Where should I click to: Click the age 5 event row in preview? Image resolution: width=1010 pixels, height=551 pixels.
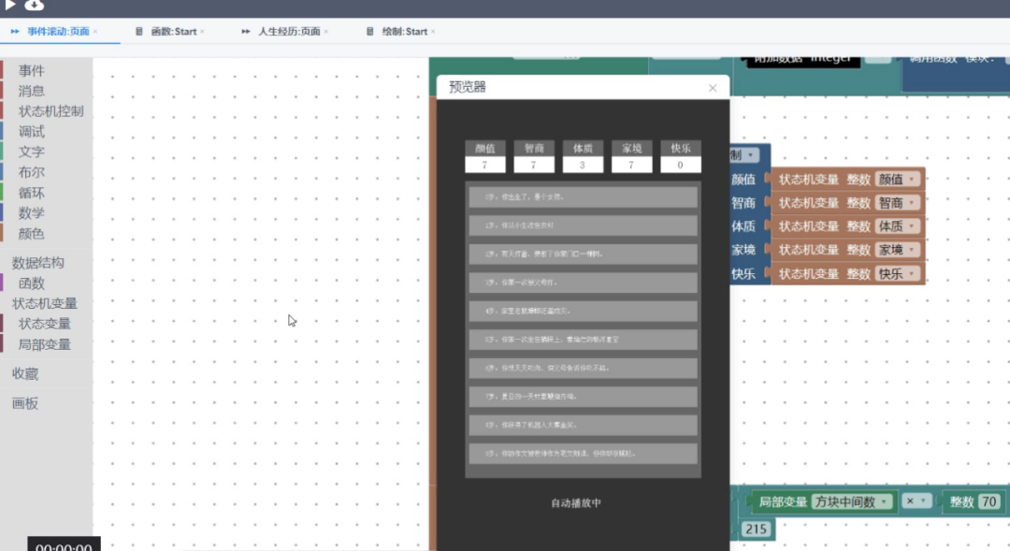click(x=583, y=339)
